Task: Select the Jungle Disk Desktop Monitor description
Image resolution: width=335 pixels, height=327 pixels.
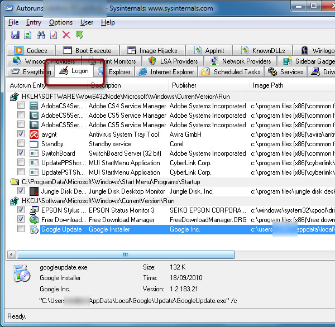Action: (x=127, y=191)
